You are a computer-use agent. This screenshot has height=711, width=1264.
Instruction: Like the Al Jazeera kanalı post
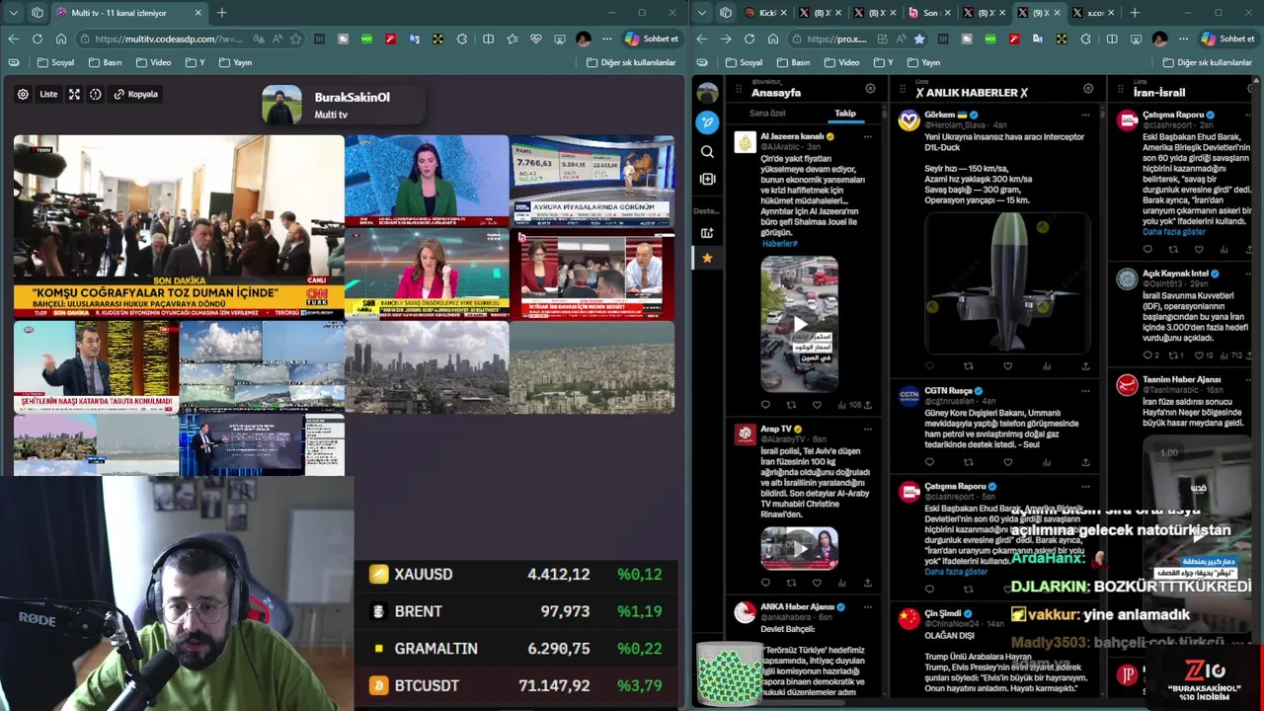pyautogui.click(x=816, y=405)
